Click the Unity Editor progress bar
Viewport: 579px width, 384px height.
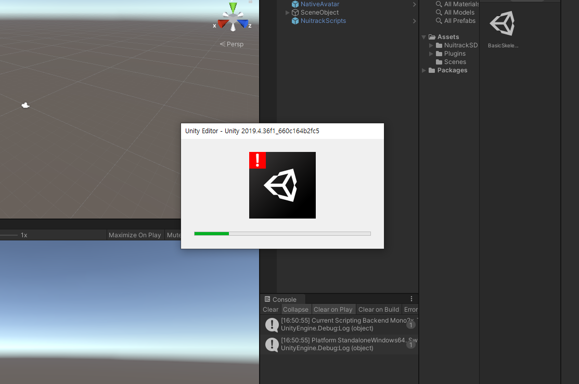[282, 233]
